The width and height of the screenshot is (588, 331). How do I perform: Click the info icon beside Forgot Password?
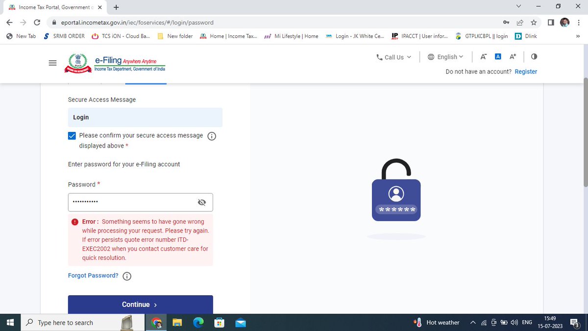(x=126, y=276)
